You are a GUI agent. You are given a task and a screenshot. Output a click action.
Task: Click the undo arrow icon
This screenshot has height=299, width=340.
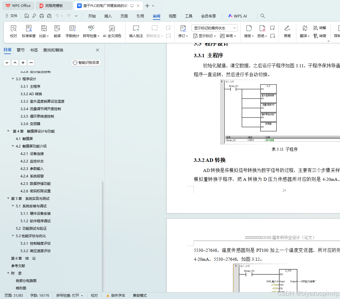[57, 16]
